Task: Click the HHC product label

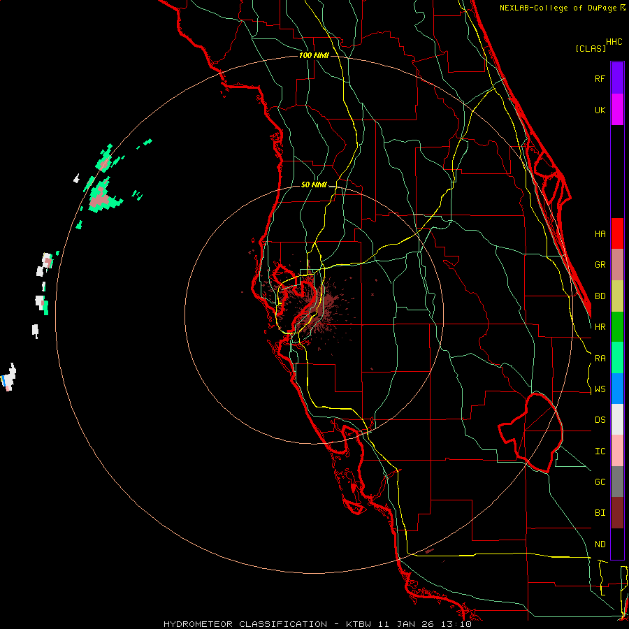Action: [614, 42]
